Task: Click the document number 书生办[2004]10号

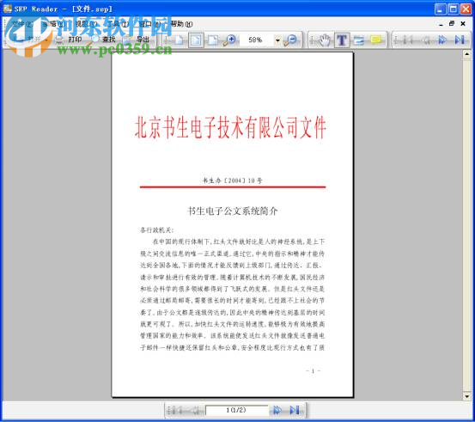Action: pos(233,180)
